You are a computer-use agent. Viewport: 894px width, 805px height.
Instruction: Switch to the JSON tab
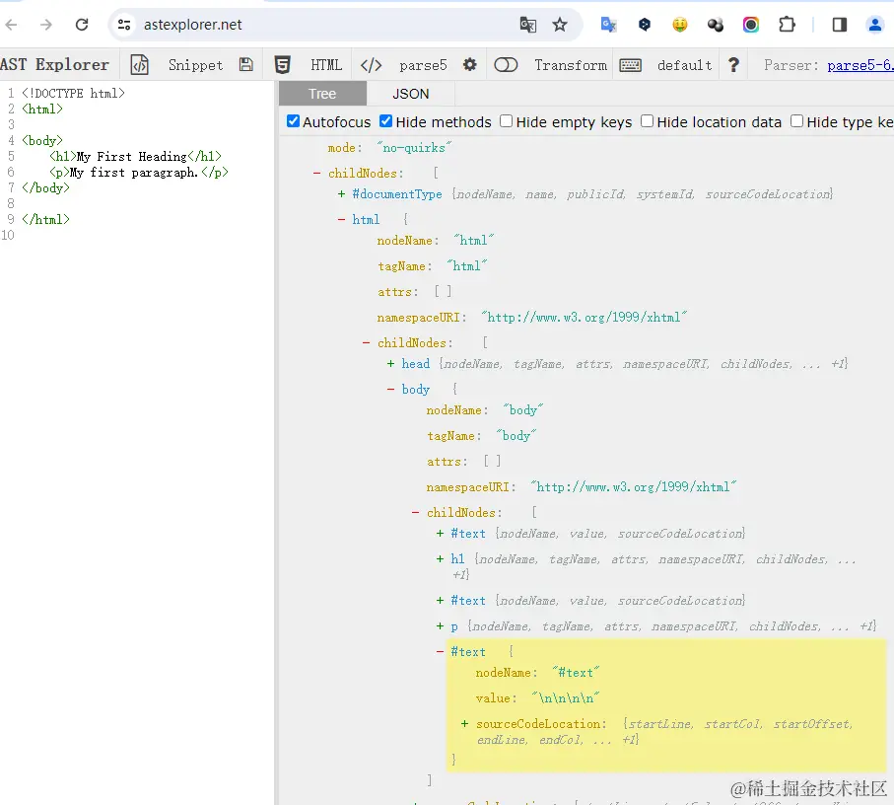coord(410,94)
